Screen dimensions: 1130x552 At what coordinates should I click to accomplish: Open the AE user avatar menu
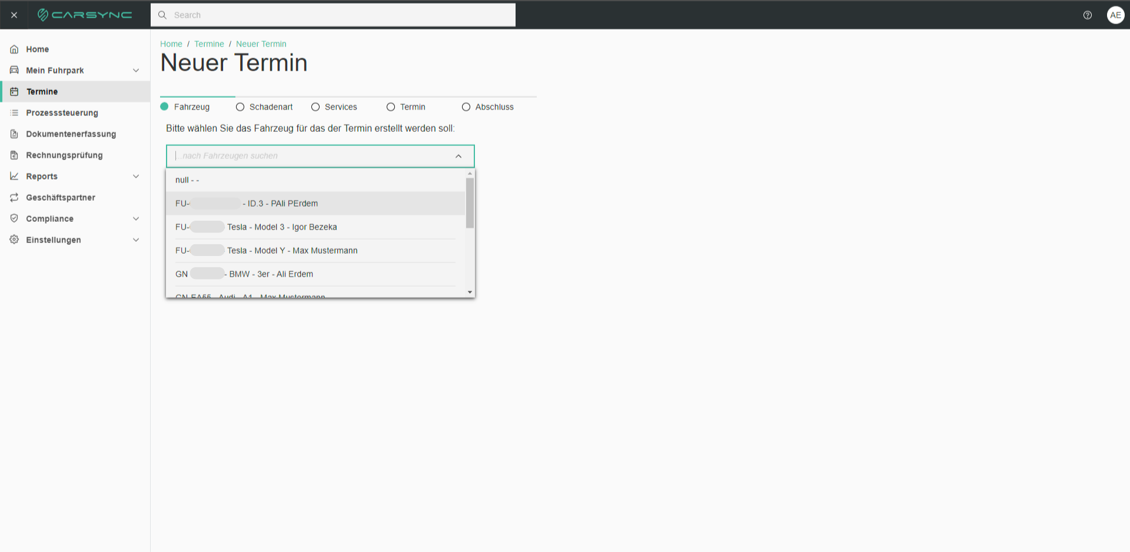[x=1115, y=15]
